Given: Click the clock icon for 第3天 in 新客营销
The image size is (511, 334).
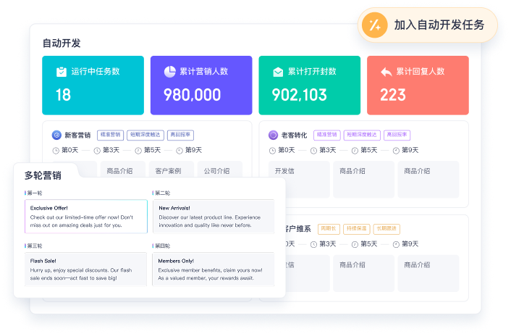Looking at the screenshot, I should [x=97, y=151].
